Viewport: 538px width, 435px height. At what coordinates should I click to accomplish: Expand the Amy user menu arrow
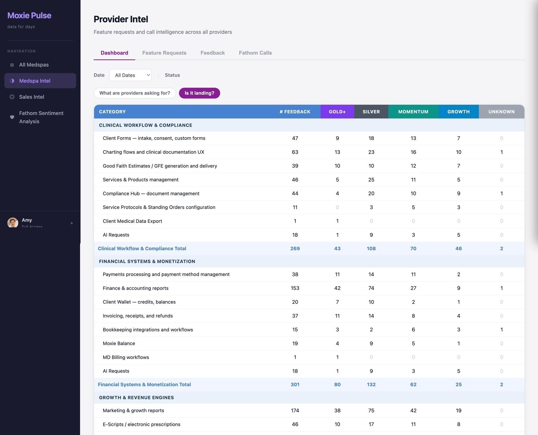point(72,223)
